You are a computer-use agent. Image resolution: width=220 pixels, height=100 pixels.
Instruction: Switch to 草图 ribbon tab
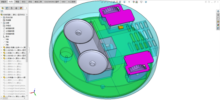pos(17,2)
